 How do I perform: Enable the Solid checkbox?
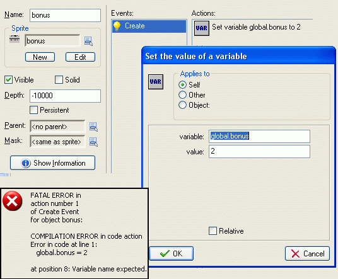coord(59,79)
